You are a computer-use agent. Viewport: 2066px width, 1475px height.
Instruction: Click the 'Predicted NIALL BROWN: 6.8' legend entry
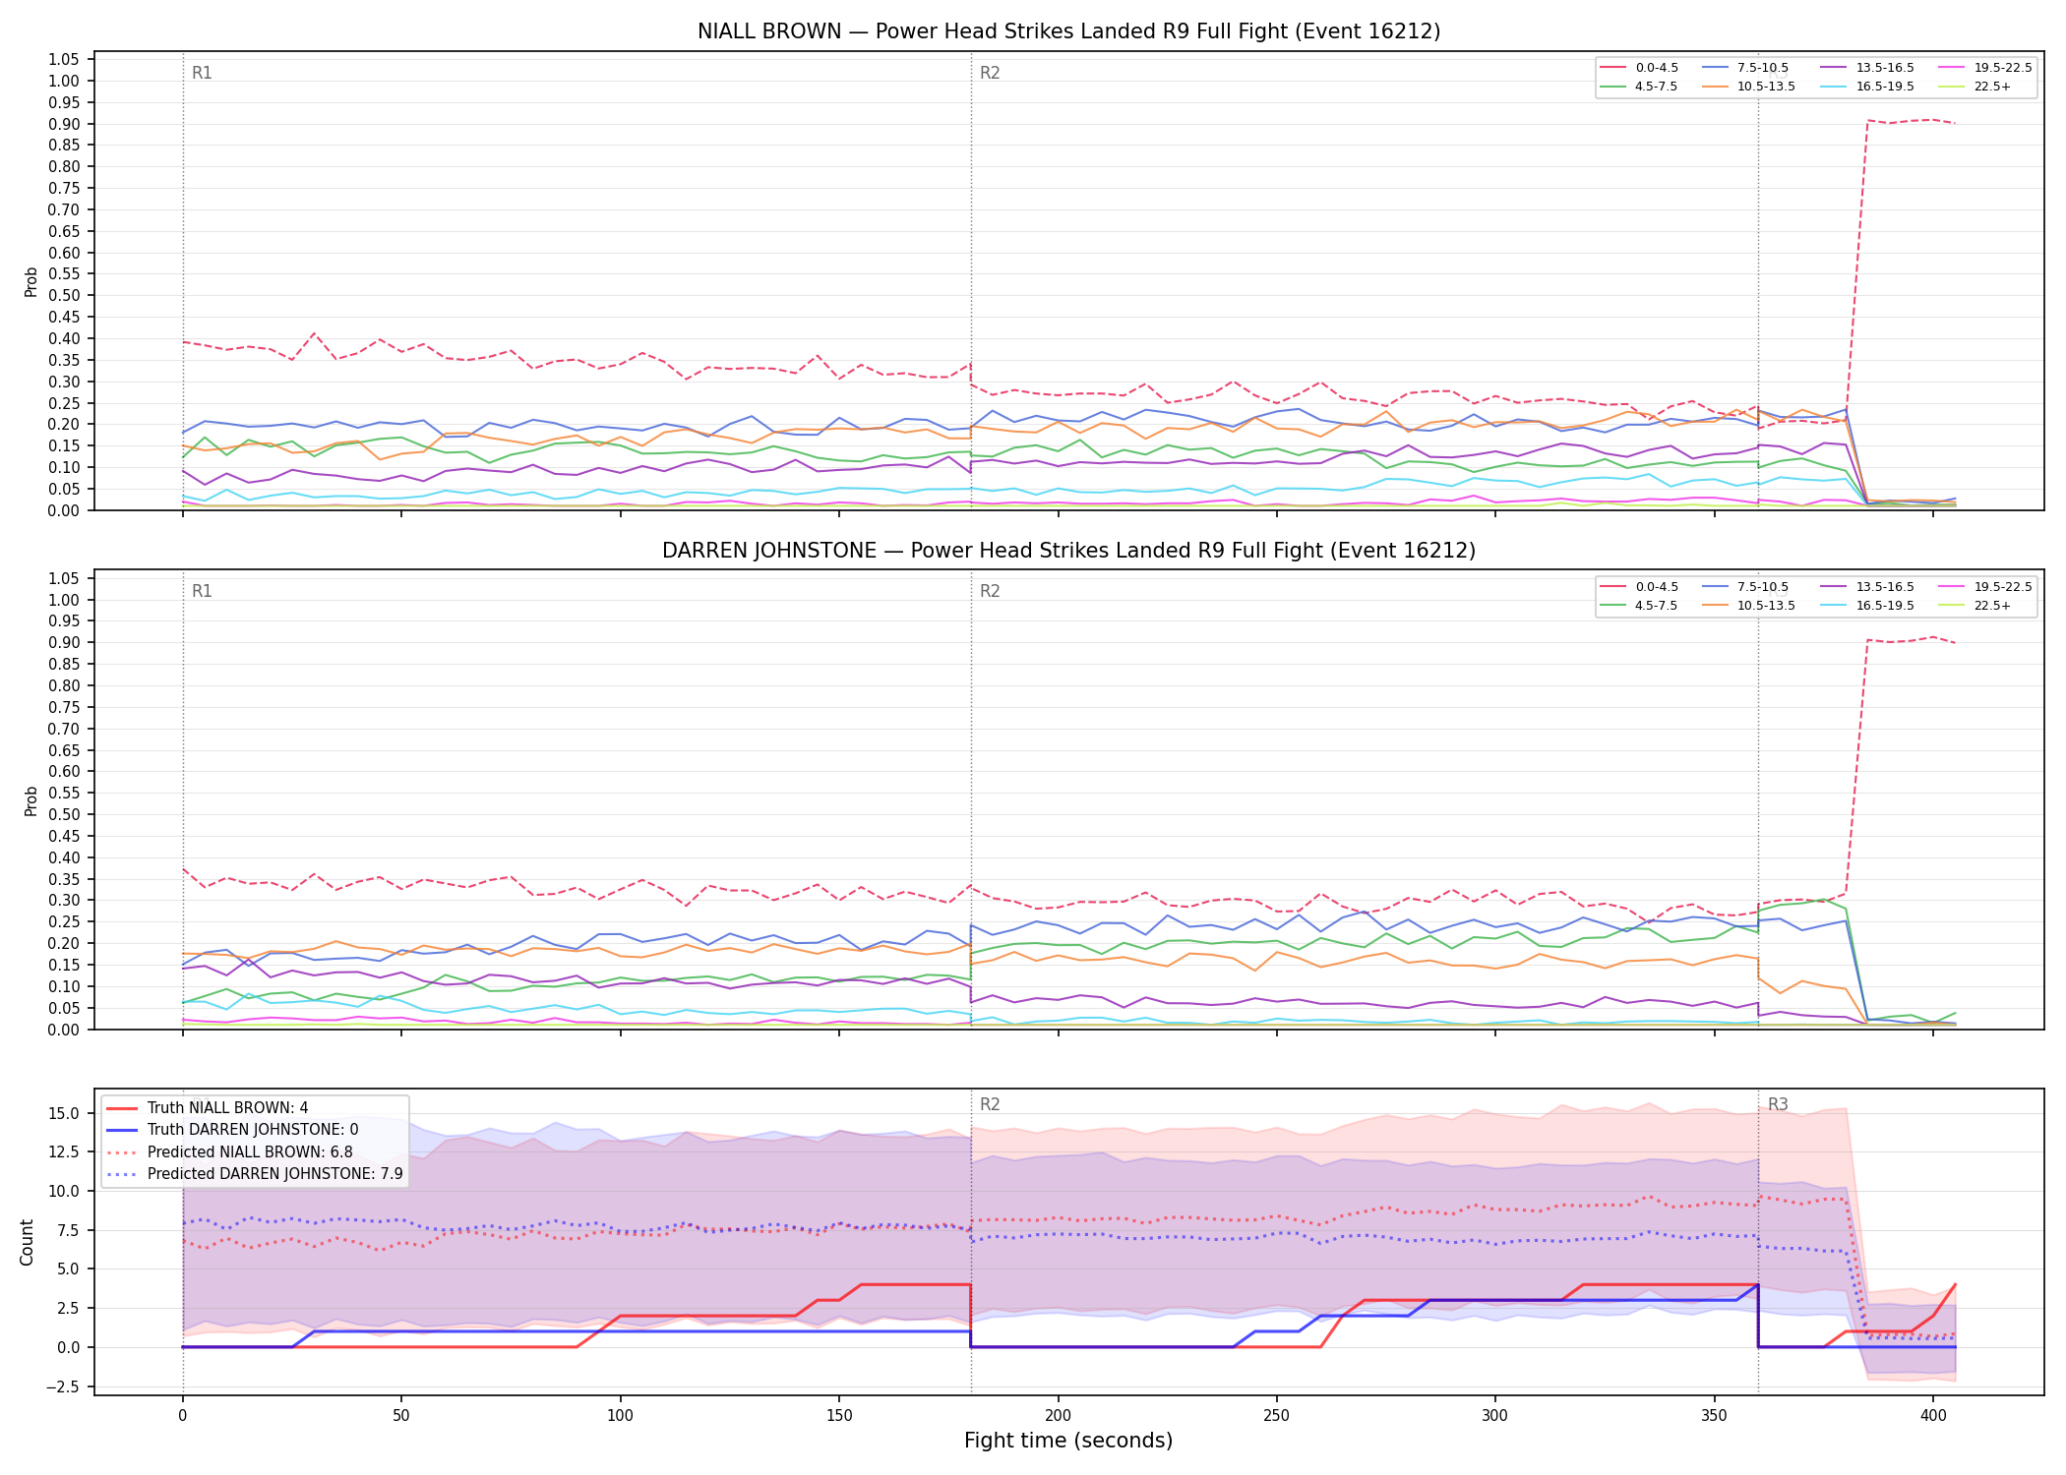(228, 1152)
